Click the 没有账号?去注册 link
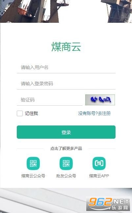This screenshot has width=132, height=213. coord(94,113)
